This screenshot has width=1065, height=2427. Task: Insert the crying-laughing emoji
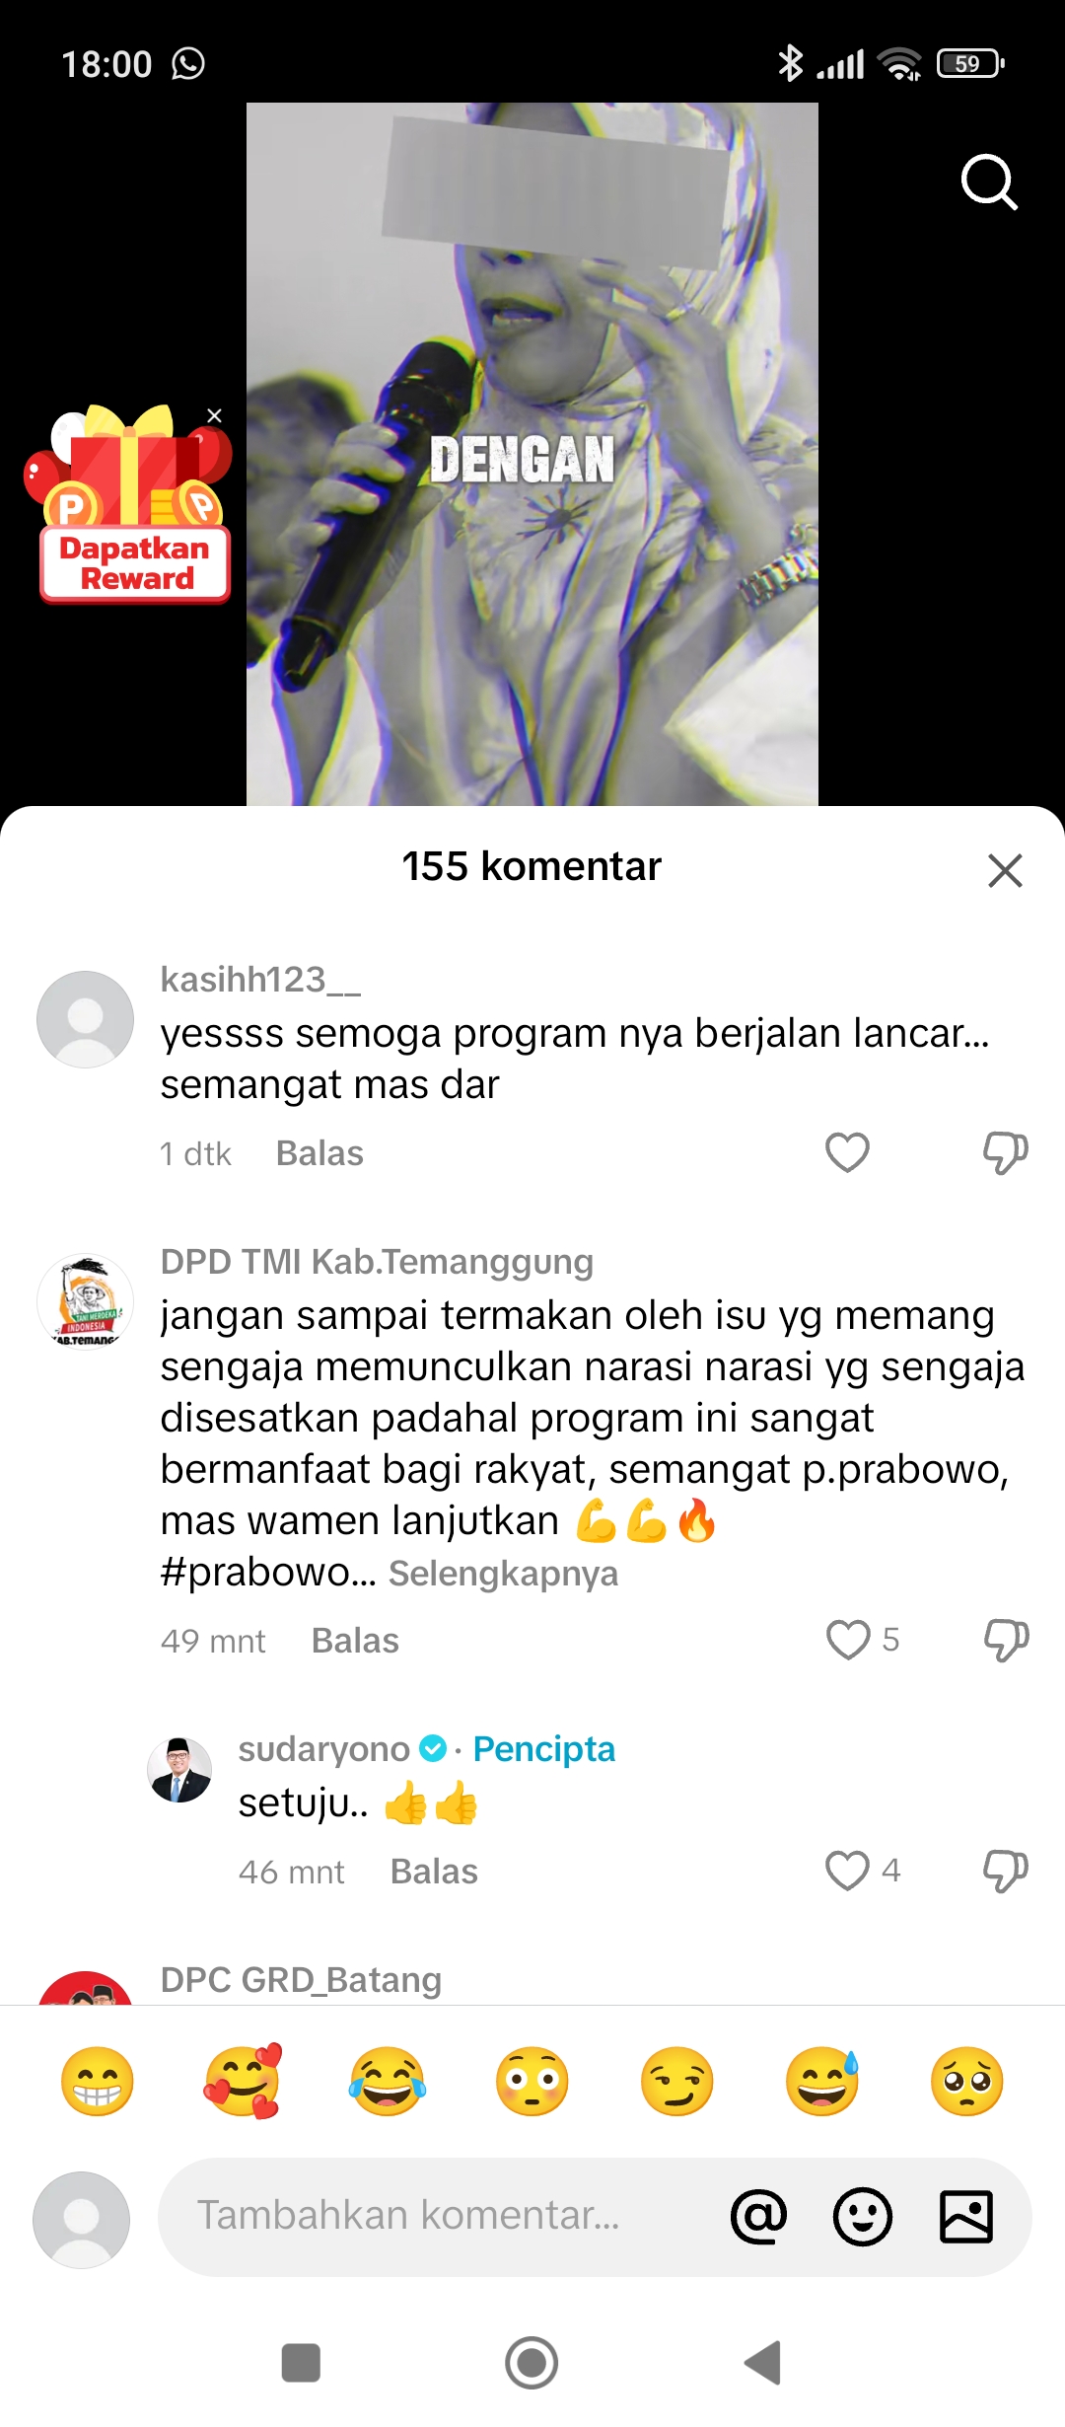387,2082
